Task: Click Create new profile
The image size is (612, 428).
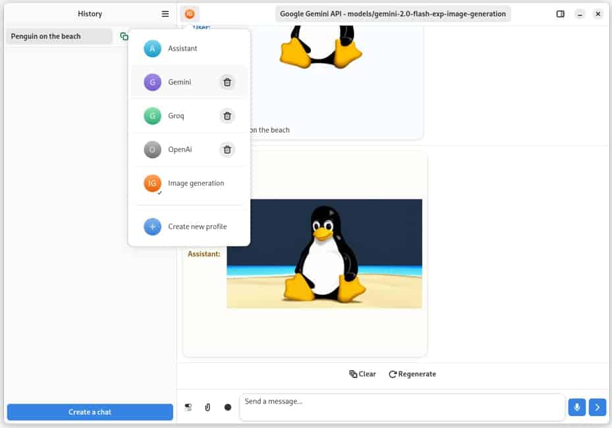Action: pyautogui.click(x=189, y=227)
